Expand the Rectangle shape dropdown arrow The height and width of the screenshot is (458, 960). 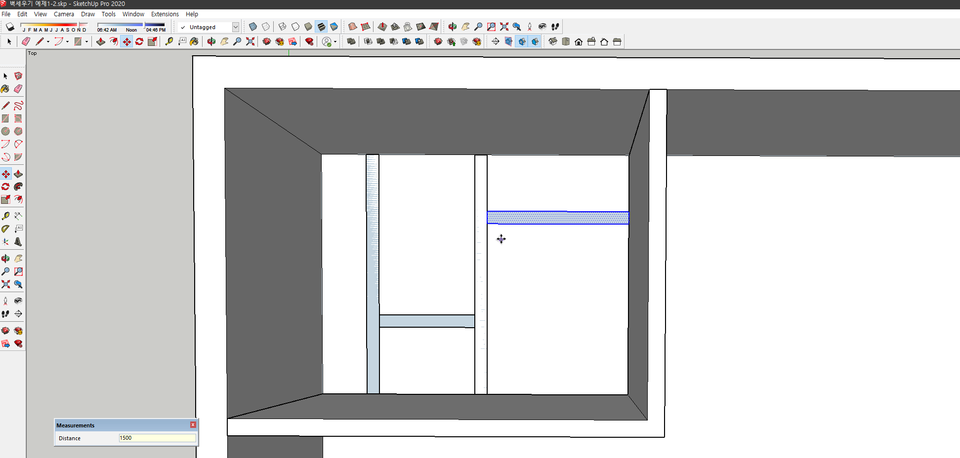pyautogui.click(x=86, y=41)
